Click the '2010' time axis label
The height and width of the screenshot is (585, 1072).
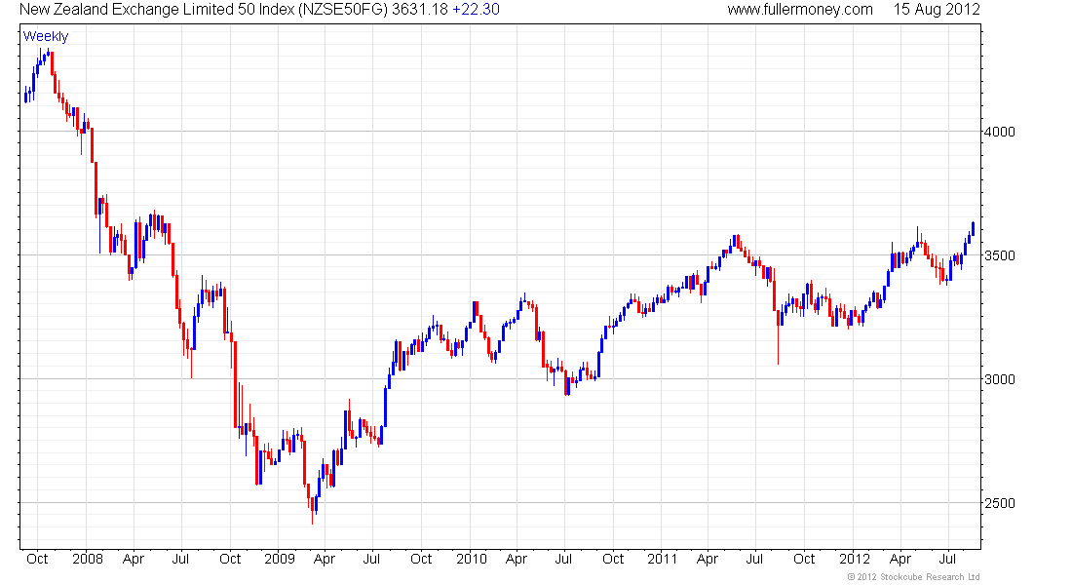tap(472, 559)
